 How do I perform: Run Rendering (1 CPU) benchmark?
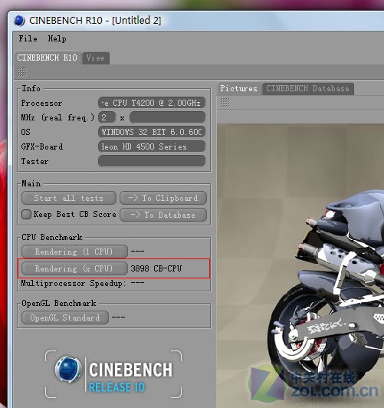(74, 252)
